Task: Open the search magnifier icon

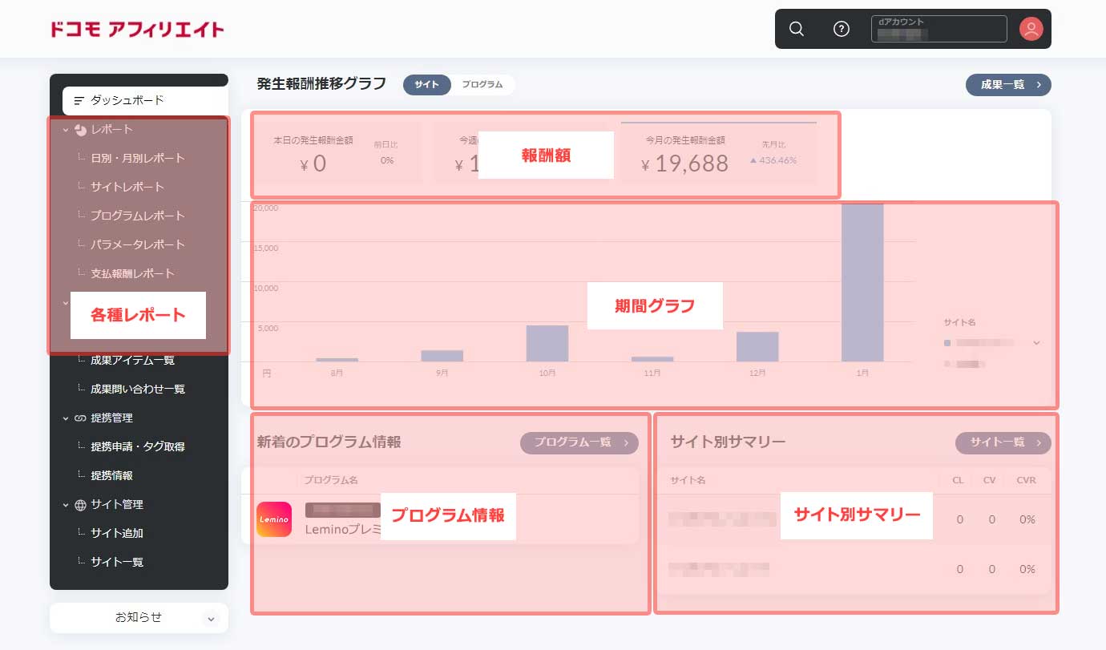Action: pos(796,28)
